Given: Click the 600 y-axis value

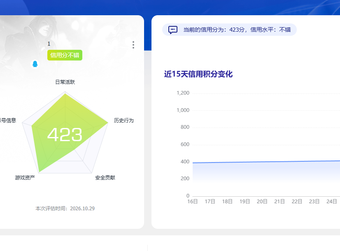Looking at the screenshot, I should 185,144.
